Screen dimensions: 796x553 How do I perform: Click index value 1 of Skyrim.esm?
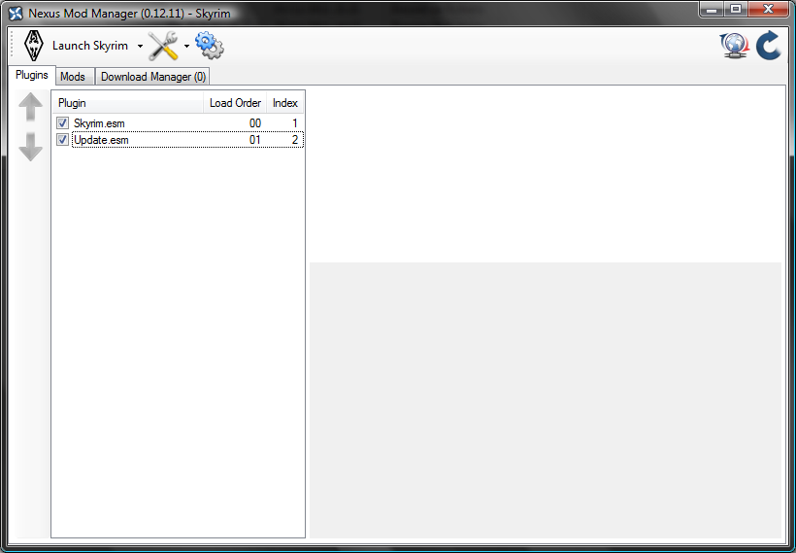pos(295,123)
